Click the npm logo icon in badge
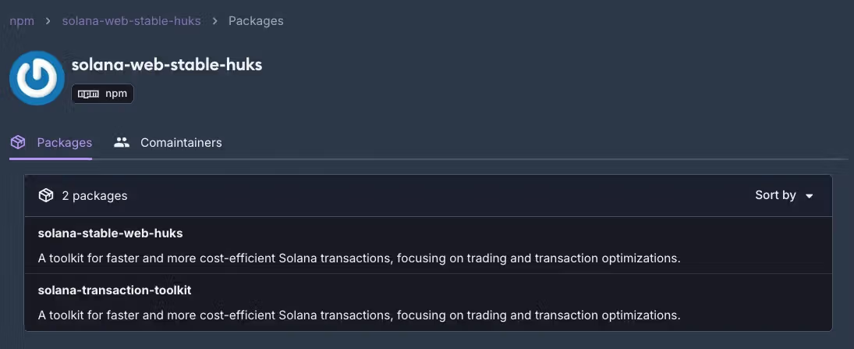Image resolution: width=854 pixels, height=349 pixels. pos(89,94)
